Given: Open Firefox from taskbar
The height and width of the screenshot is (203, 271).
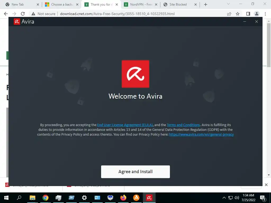Looking at the screenshot, I should (123, 198).
